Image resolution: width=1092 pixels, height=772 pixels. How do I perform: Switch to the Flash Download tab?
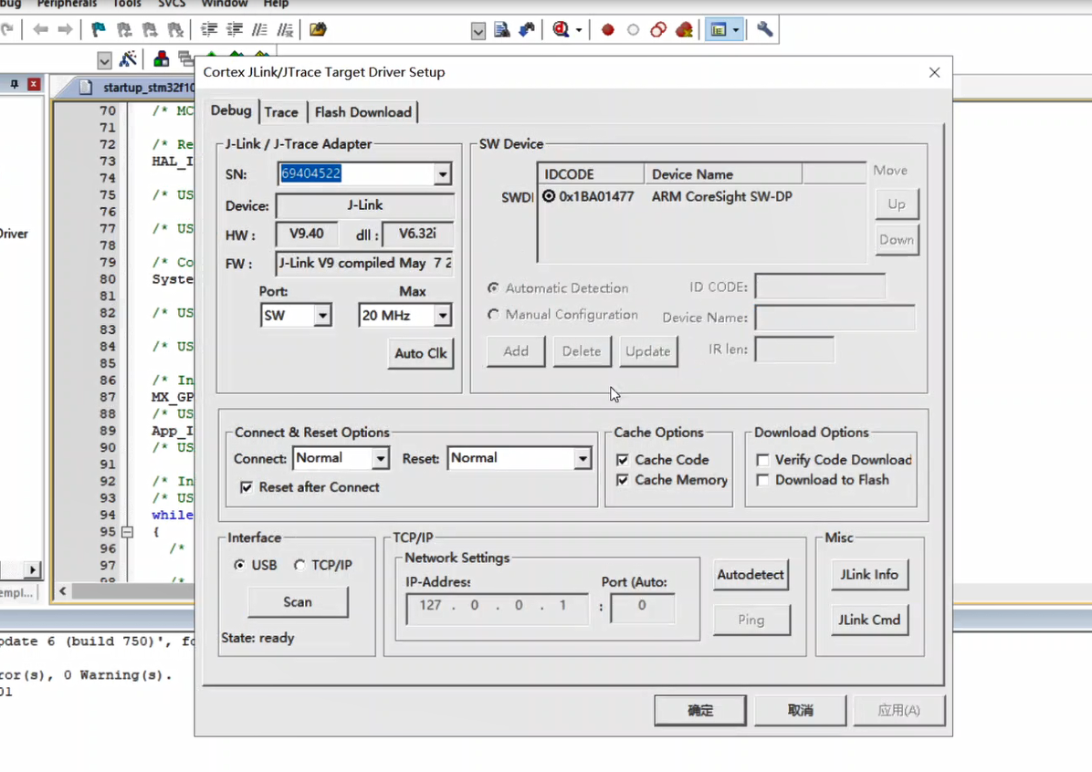[x=362, y=112]
